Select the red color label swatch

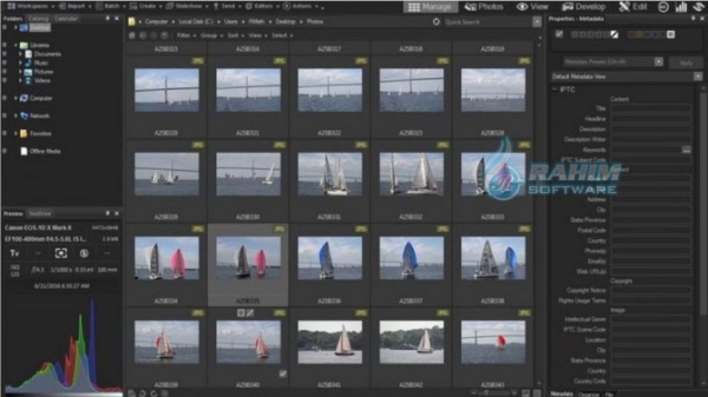[x=632, y=35]
